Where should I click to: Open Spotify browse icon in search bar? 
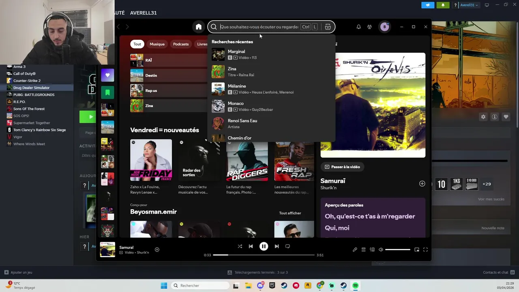point(328,27)
